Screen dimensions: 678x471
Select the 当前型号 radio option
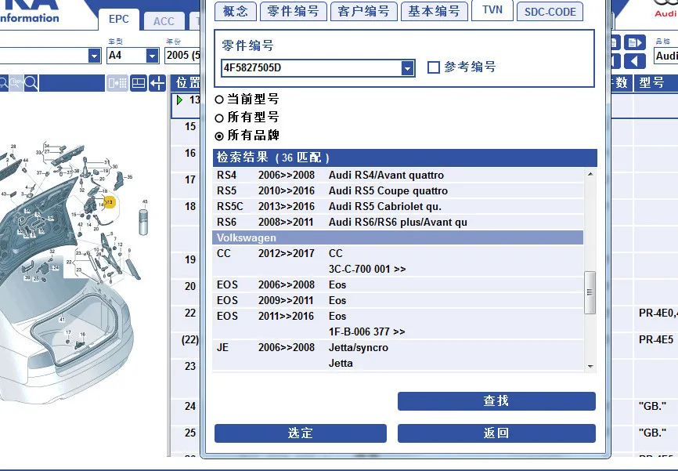pyautogui.click(x=219, y=100)
